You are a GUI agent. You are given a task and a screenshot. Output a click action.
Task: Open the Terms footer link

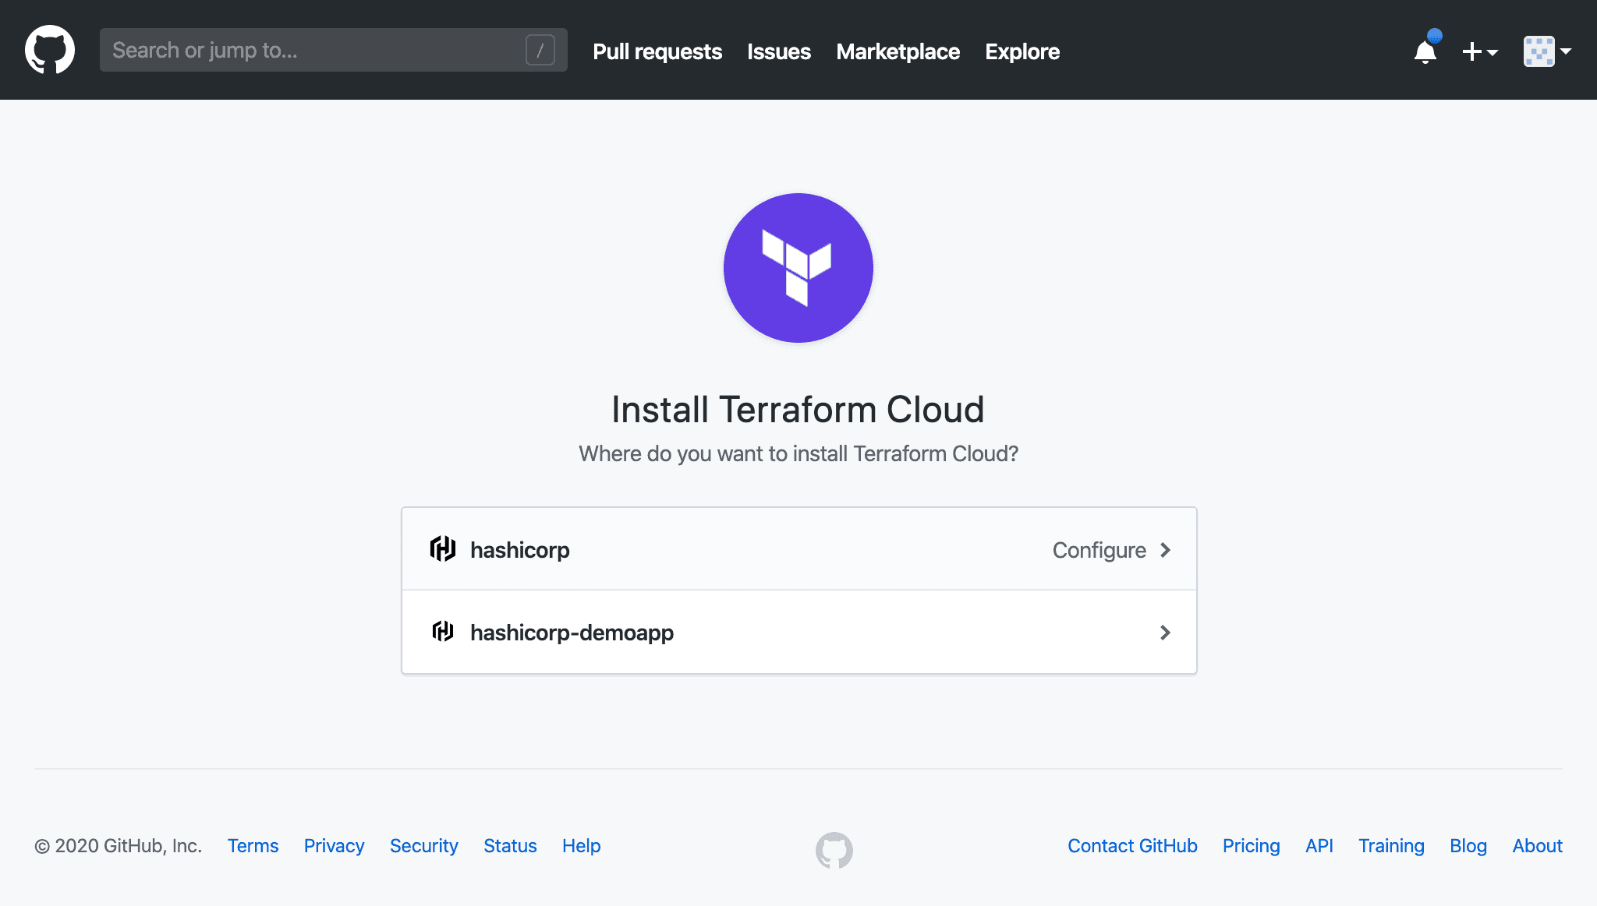point(253,846)
